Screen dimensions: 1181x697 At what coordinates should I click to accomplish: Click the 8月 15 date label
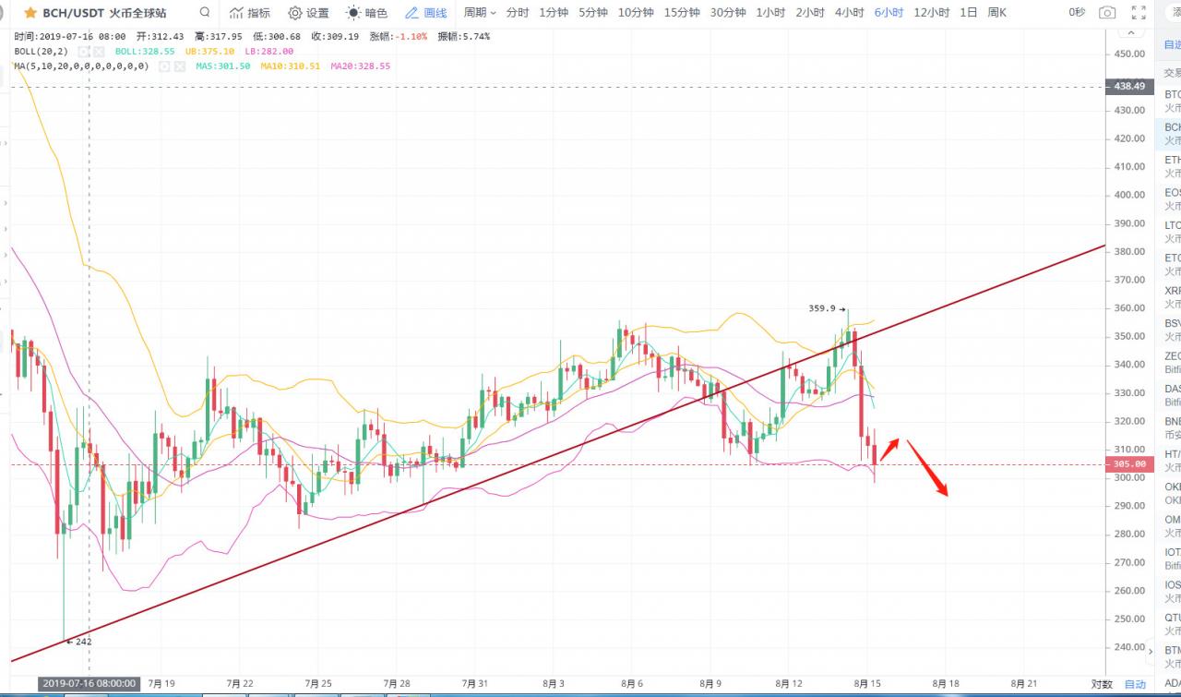coord(867,684)
